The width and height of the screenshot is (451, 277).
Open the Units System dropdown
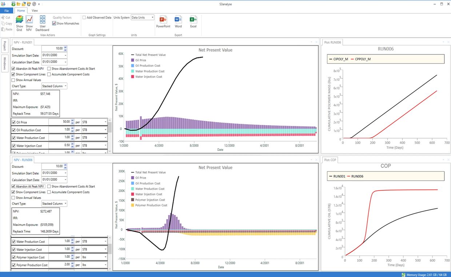143,17
